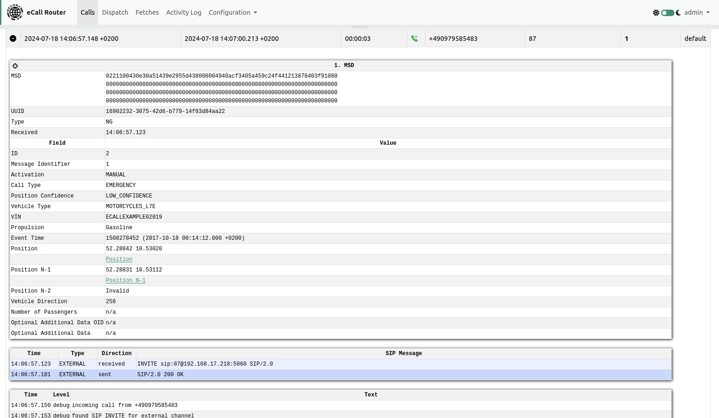Image resolution: width=719 pixels, height=418 pixels.
Task: Click the caller number +490979585483 cell
Action: (453, 39)
